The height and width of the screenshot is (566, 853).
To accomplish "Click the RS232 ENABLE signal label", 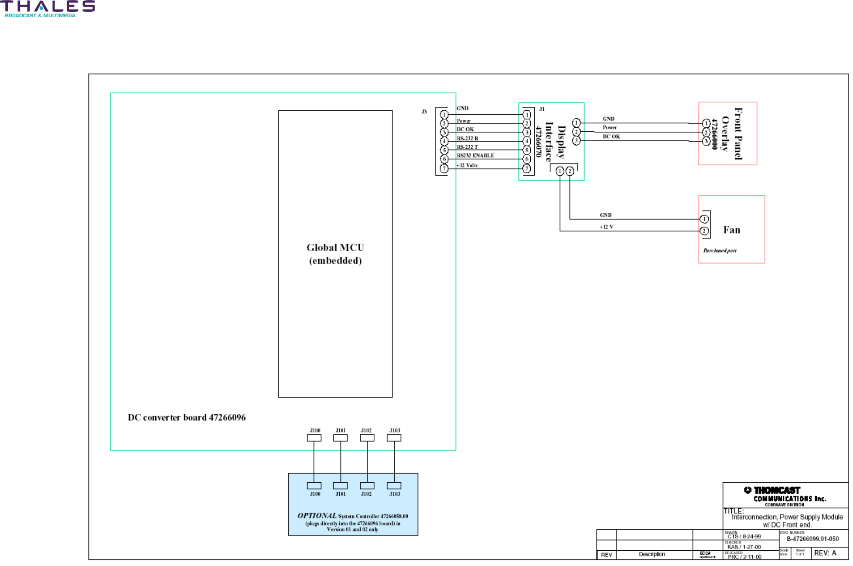I will point(475,156).
